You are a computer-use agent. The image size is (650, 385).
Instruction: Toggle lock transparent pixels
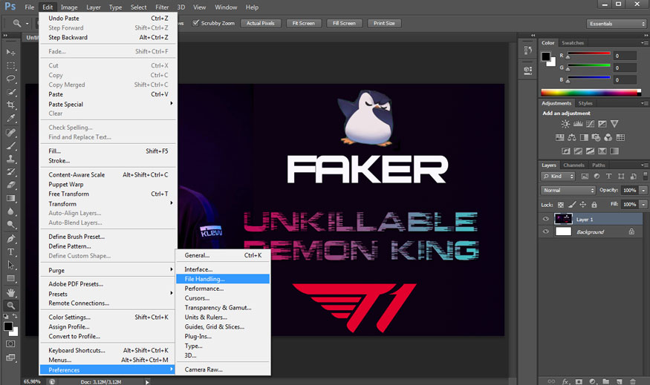(560, 205)
